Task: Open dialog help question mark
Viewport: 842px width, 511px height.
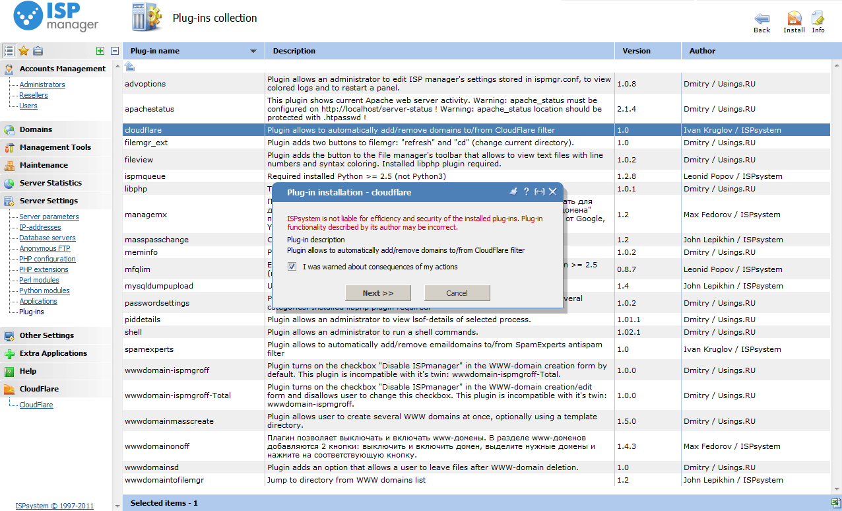Action: (x=527, y=191)
